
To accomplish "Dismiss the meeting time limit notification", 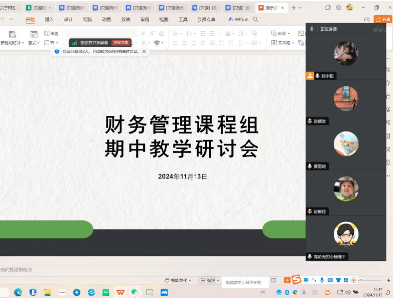I will 144,51.
